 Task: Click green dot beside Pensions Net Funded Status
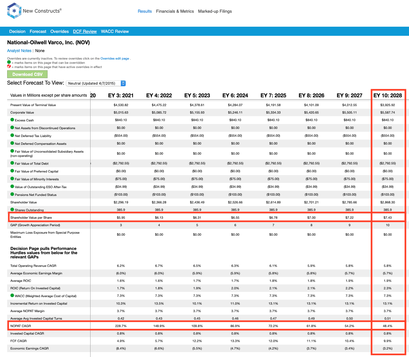(12, 194)
